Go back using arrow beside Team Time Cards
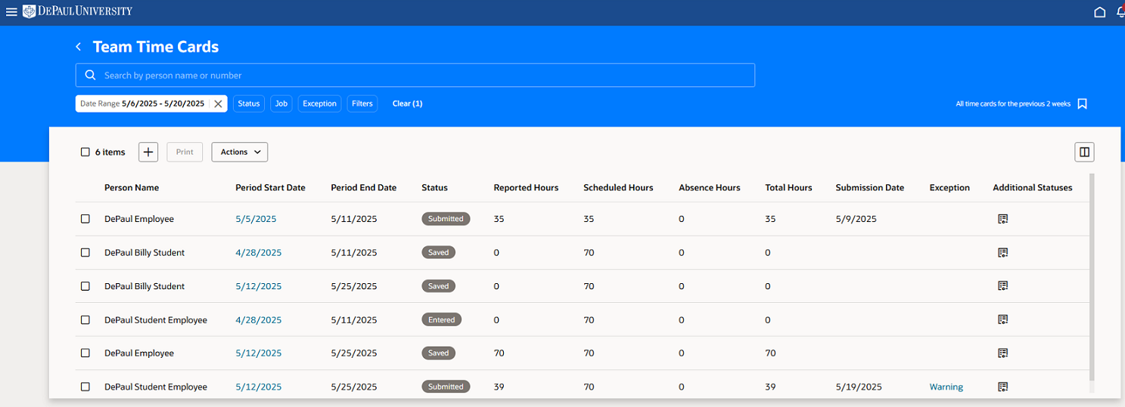1125x407 pixels. point(78,47)
